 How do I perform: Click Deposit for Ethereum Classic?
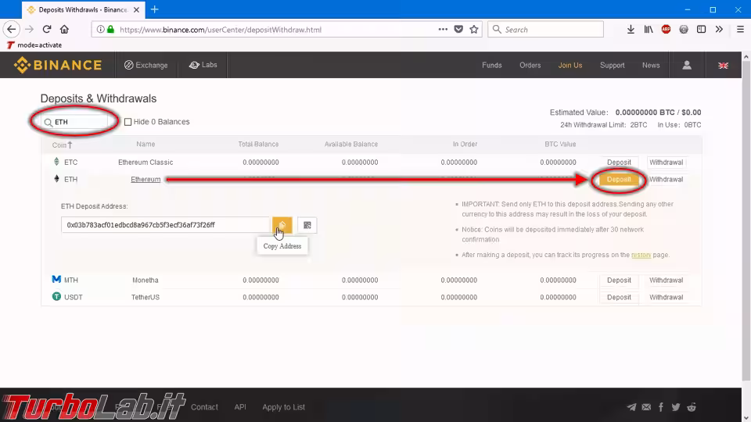[619, 163]
